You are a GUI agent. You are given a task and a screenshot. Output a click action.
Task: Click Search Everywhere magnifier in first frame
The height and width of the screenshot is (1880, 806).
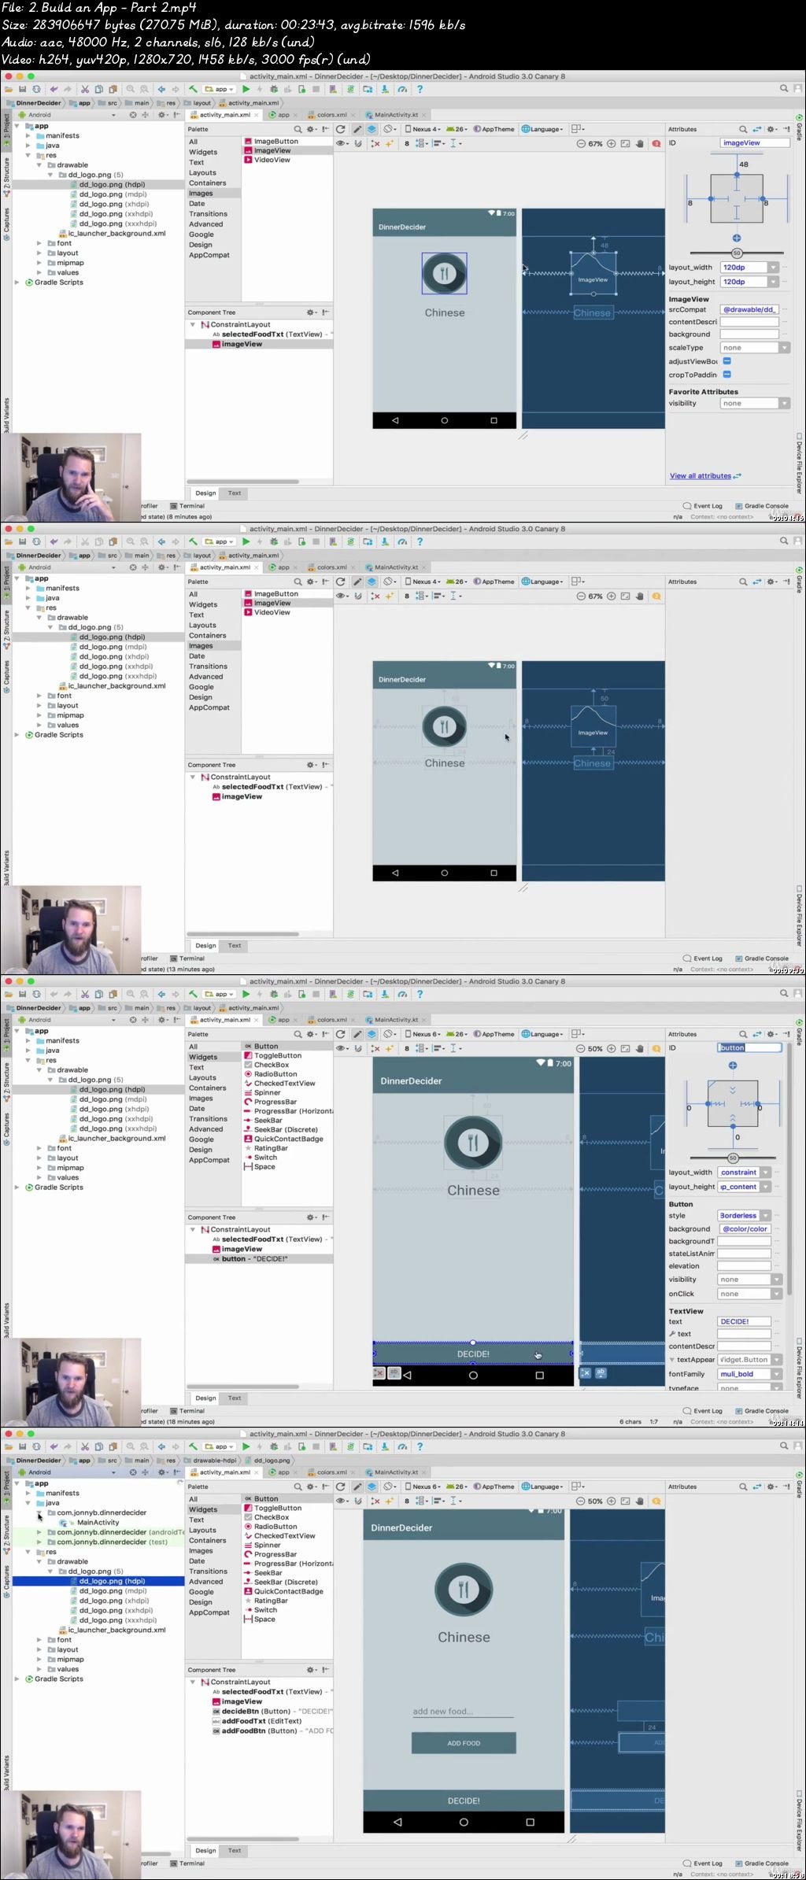coord(784,89)
